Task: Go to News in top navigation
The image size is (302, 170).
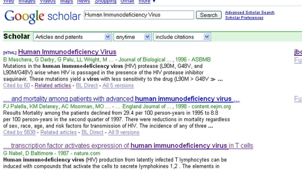Action: click(x=84, y=1)
